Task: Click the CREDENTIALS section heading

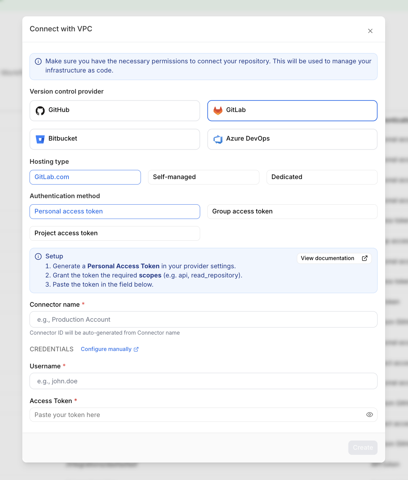Action: (x=51, y=349)
